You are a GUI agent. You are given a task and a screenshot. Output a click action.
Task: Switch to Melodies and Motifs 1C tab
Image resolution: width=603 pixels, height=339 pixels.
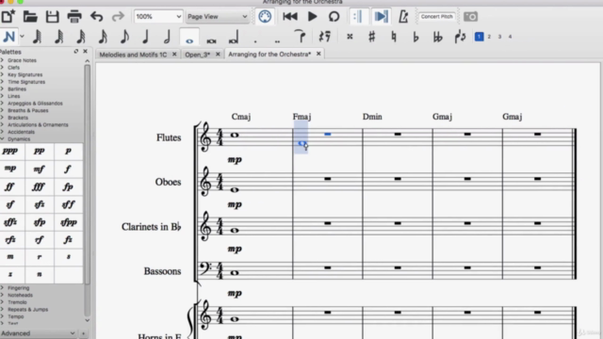pos(133,55)
